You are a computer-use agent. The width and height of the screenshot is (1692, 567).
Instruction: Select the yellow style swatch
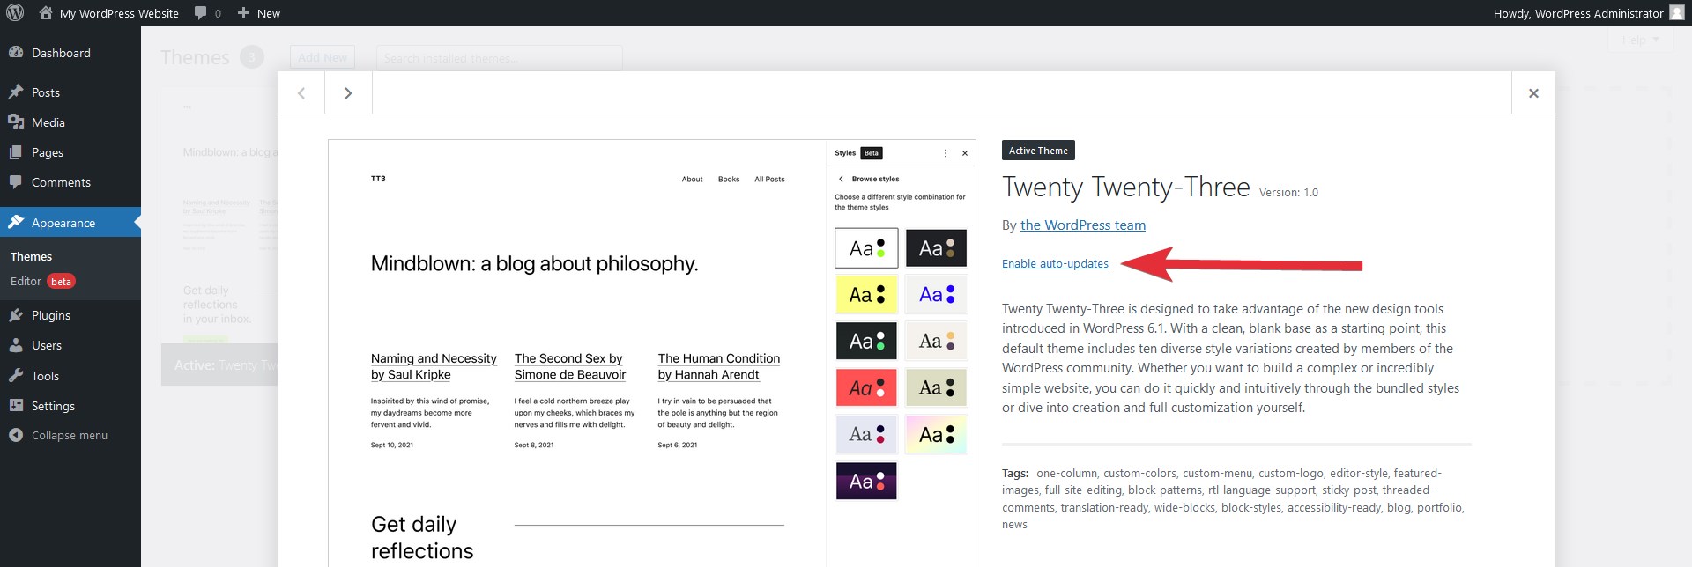pyautogui.click(x=866, y=295)
